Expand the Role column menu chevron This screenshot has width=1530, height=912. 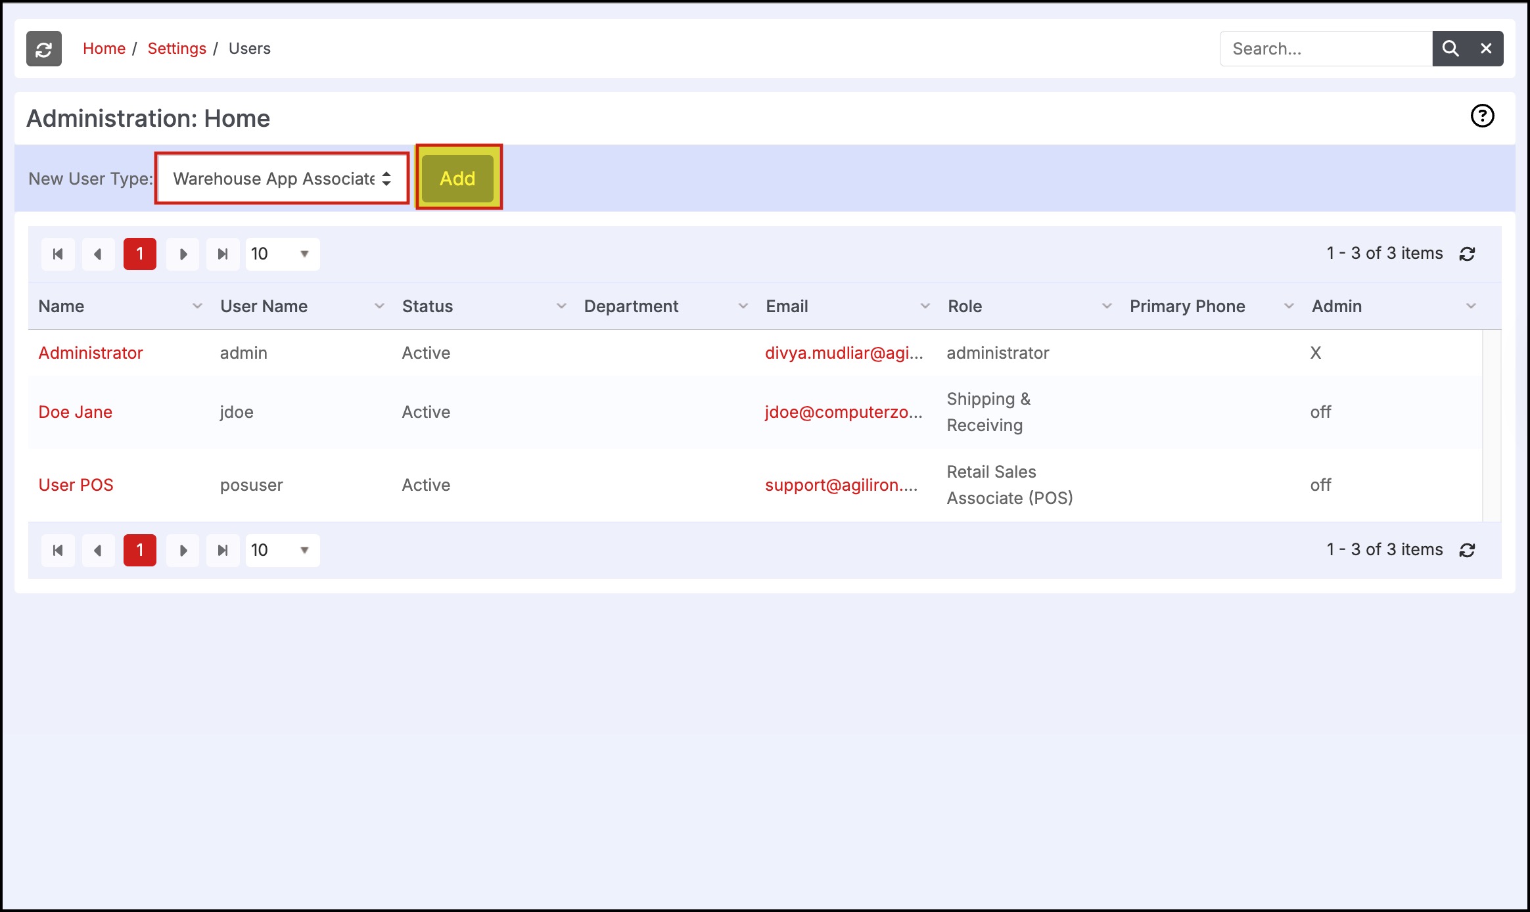(1107, 306)
